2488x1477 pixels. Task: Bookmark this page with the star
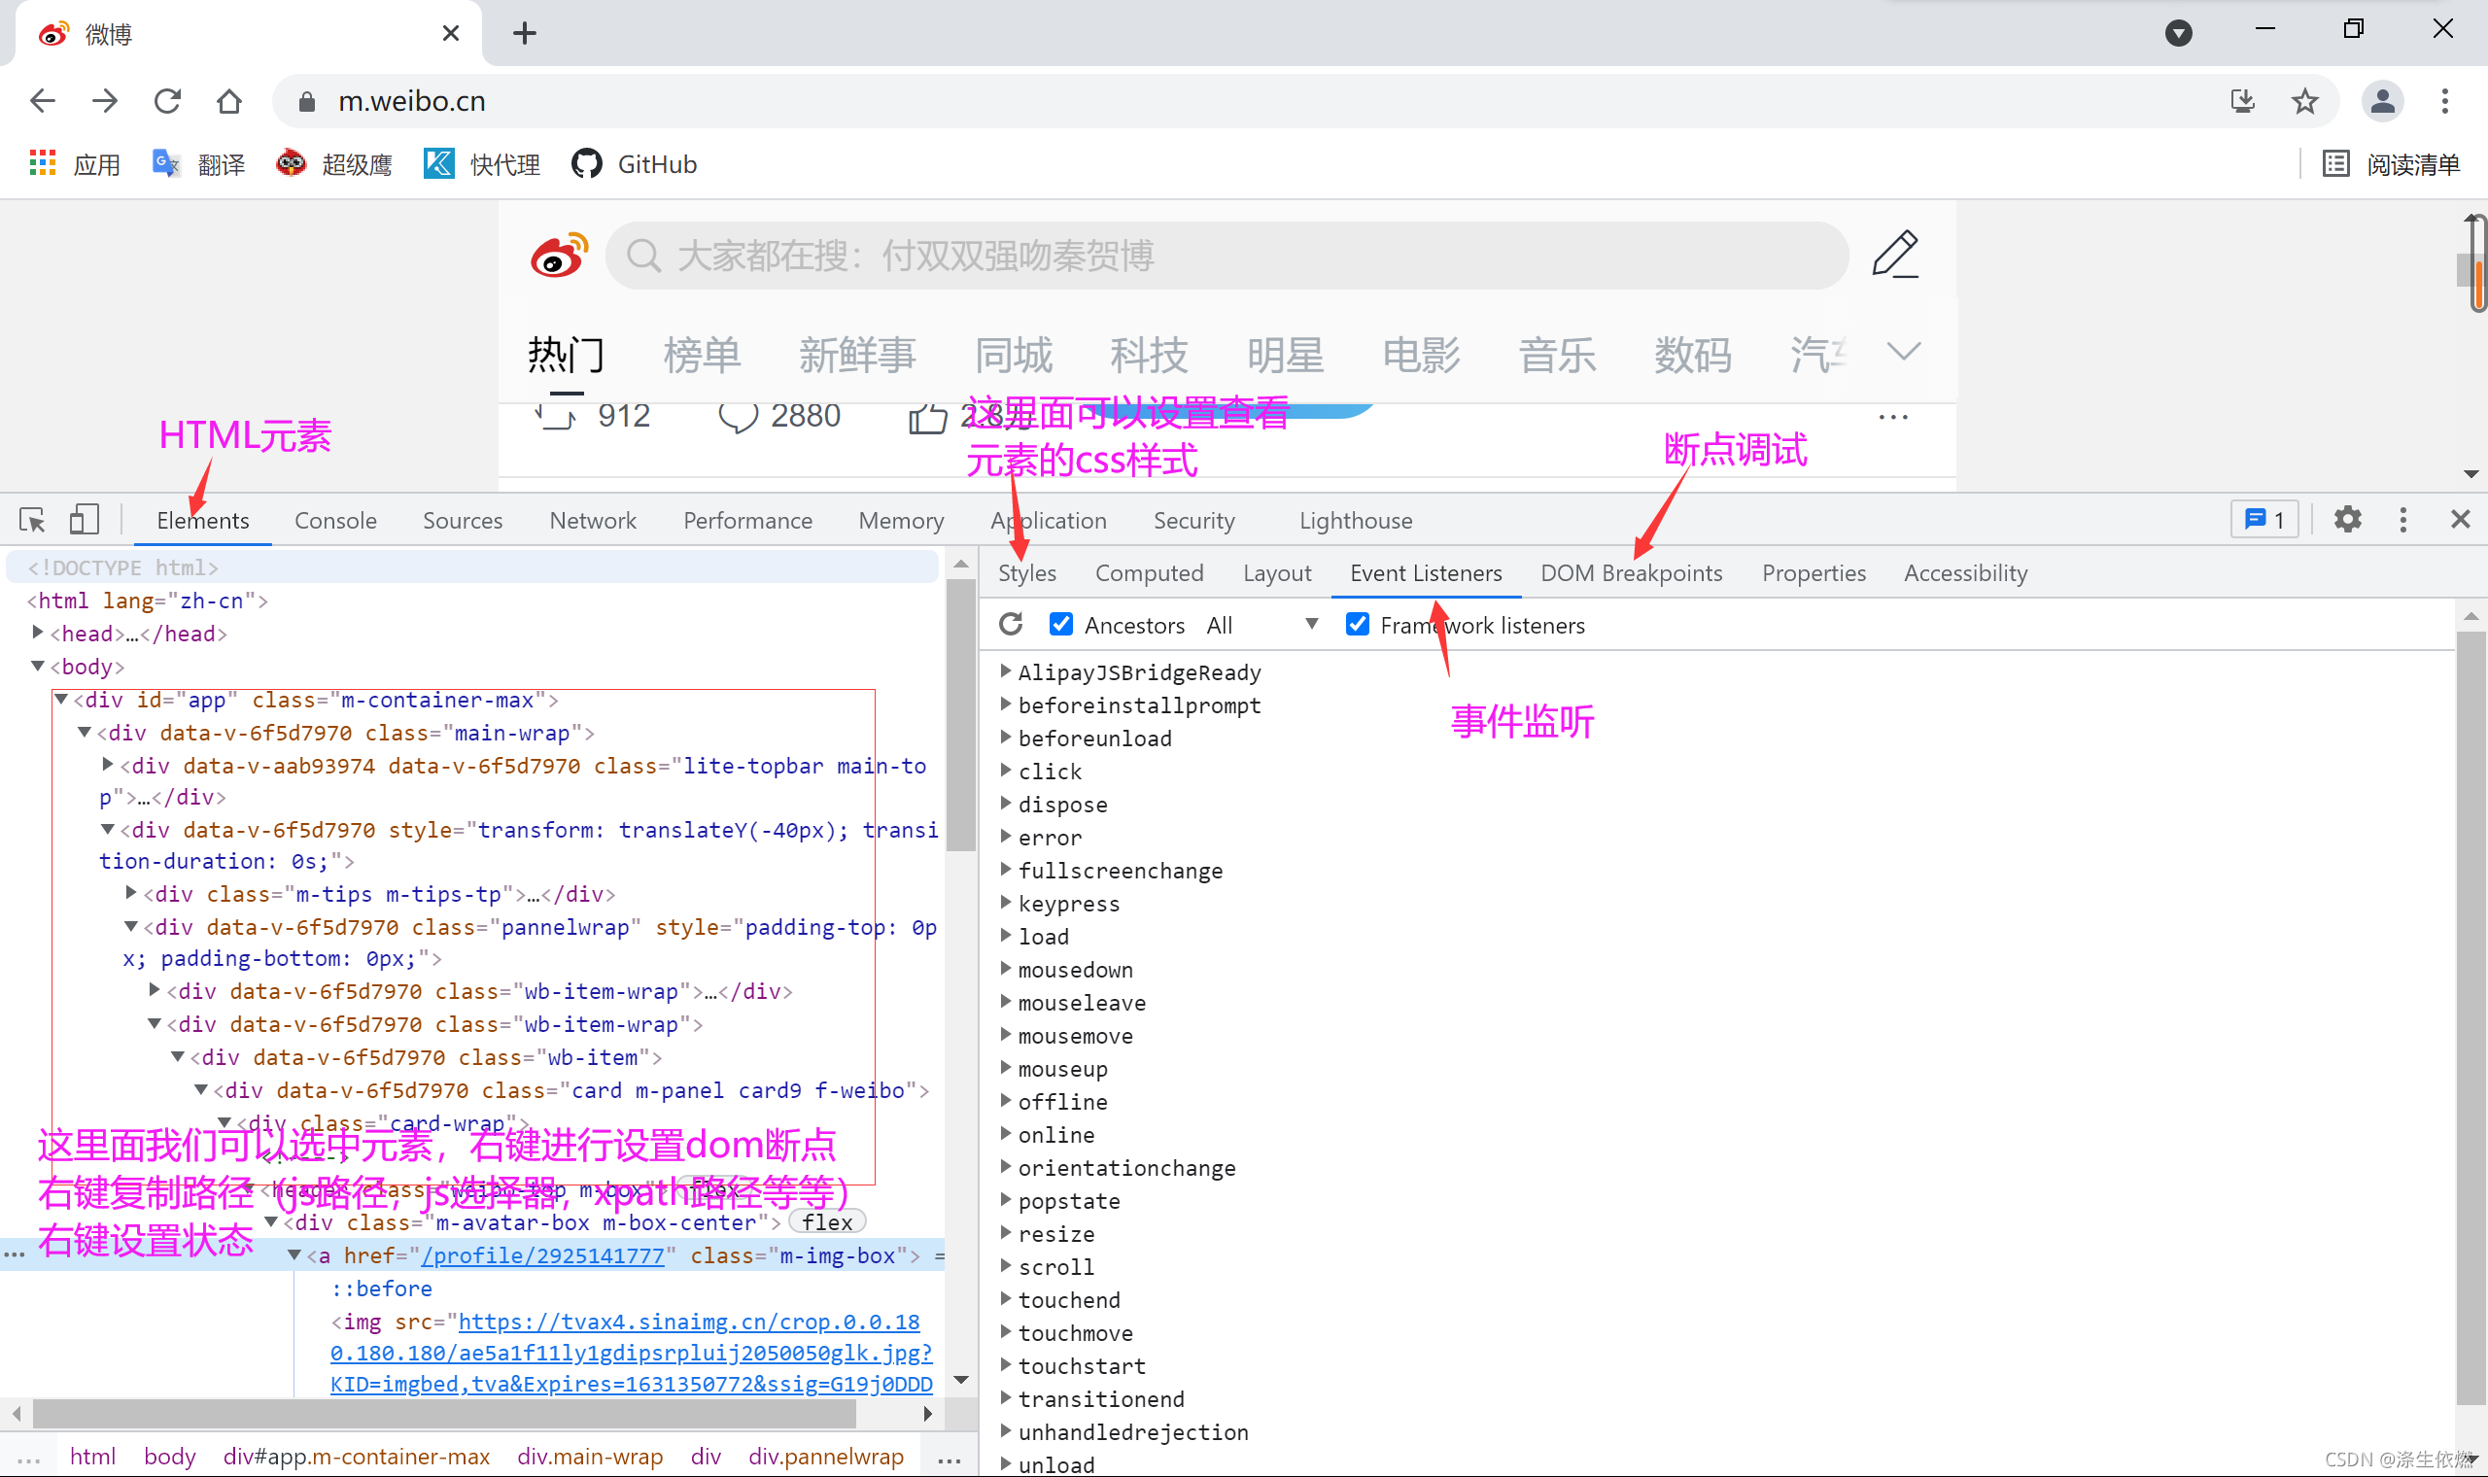pos(2305,100)
